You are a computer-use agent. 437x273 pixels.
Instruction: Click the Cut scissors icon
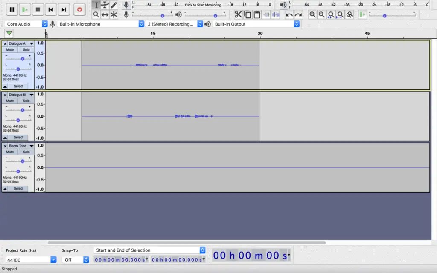click(x=238, y=14)
